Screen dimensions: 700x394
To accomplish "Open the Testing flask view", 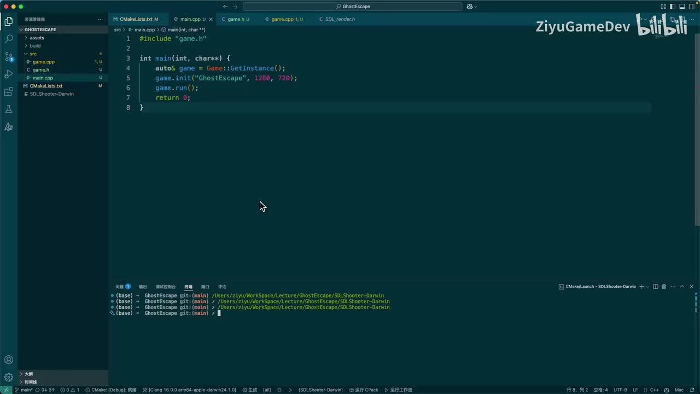I will click(9, 109).
